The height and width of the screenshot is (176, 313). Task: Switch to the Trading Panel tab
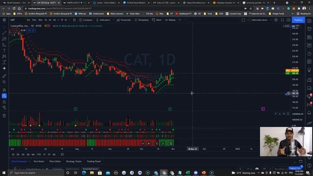point(93,161)
